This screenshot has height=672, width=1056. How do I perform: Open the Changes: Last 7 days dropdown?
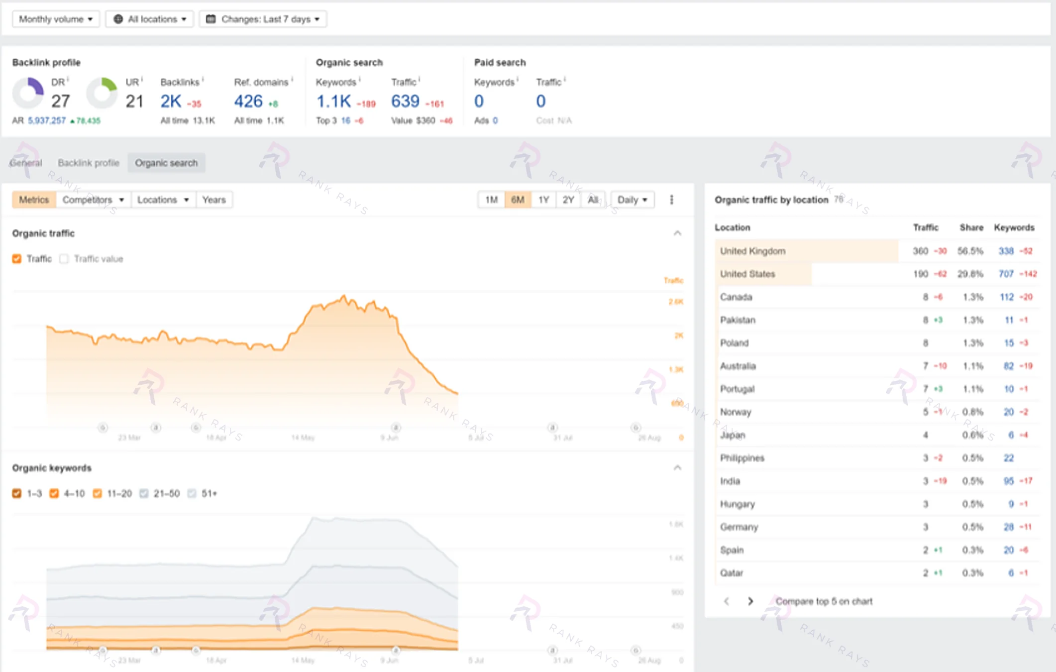click(x=263, y=19)
